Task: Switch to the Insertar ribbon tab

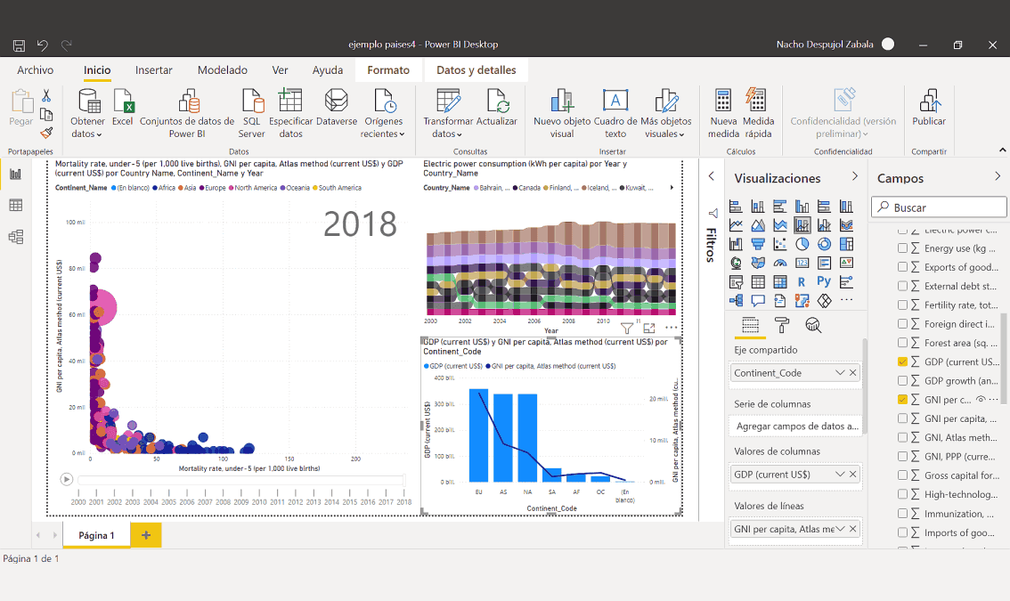Action: (x=153, y=69)
